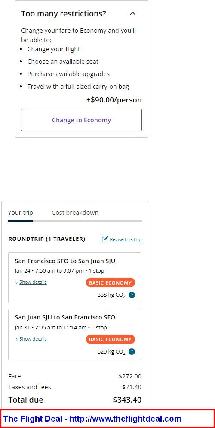Image resolution: width=215 pixels, height=428 pixels.
Task: Open the Revise this trip link
Action: tap(126, 239)
